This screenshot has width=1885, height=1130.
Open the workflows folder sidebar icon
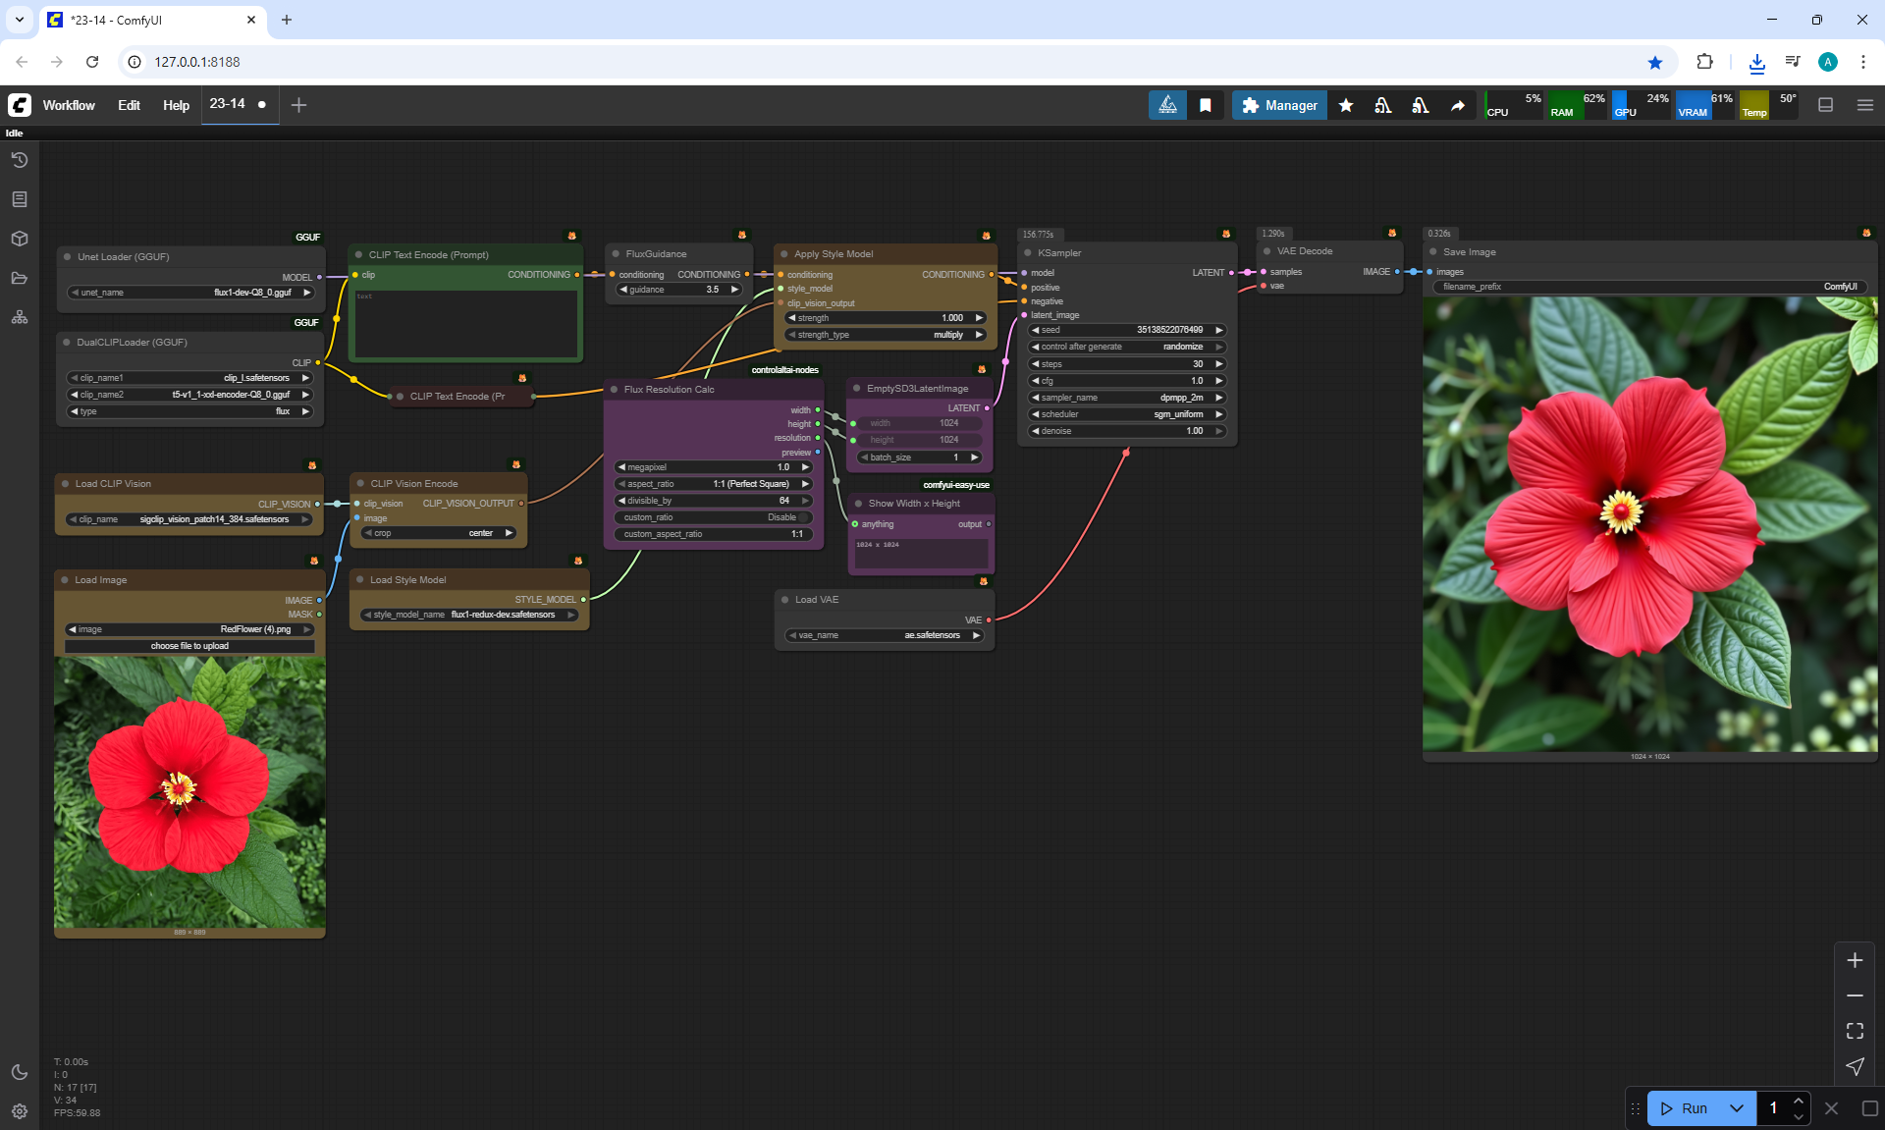tap(19, 278)
